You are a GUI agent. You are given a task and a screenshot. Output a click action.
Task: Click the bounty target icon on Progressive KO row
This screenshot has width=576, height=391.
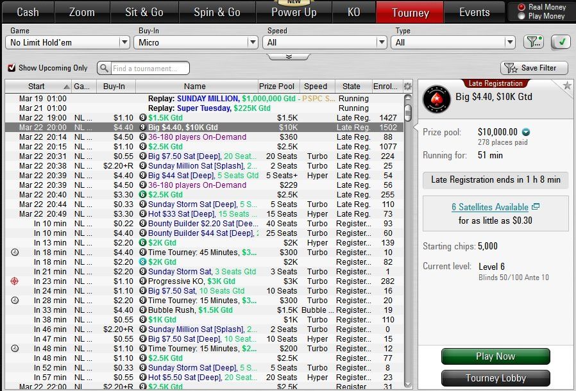(14, 281)
